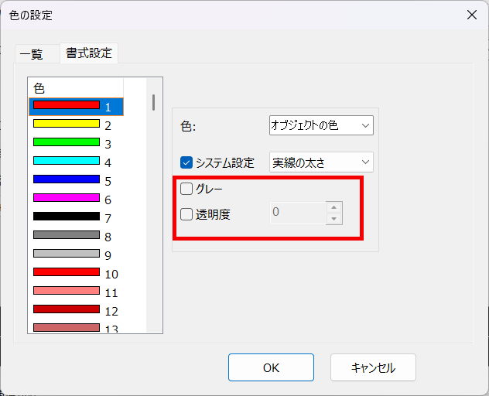Viewport: 489px width, 396px height.
Task: Open the 色 dropdown showing オブジェクトの色
Action: (x=321, y=125)
